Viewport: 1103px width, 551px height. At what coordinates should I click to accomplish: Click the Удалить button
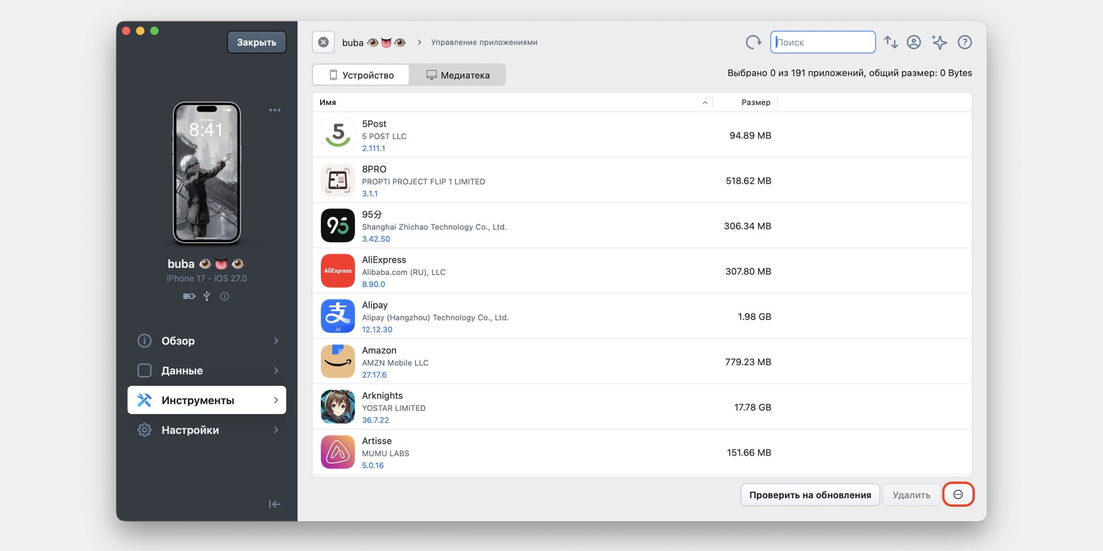click(911, 495)
